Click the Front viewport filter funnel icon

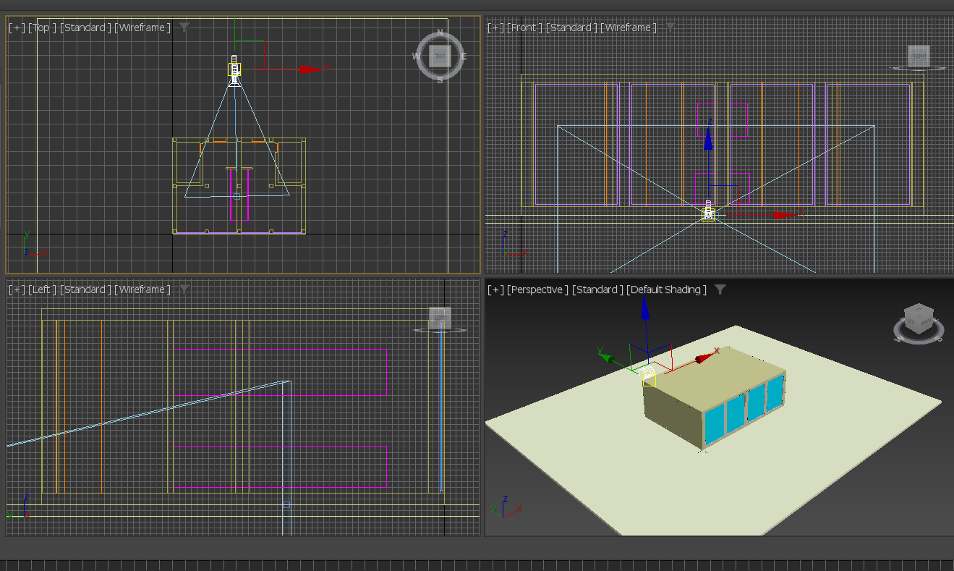(670, 28)
